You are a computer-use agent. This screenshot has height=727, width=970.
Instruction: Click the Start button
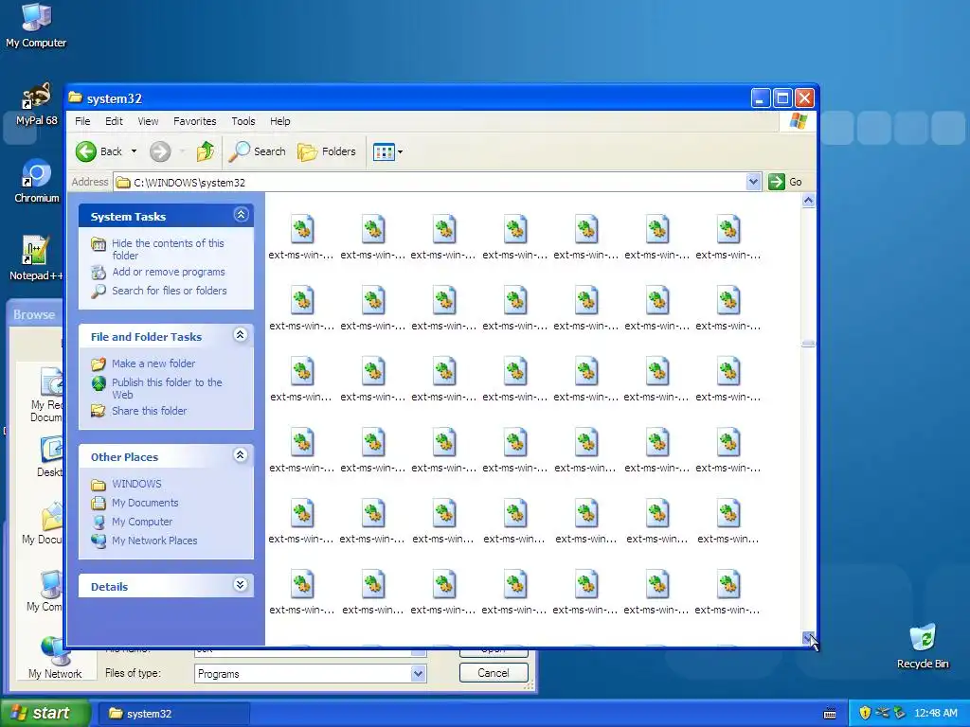pyautogui.click(x=45, y=714)
